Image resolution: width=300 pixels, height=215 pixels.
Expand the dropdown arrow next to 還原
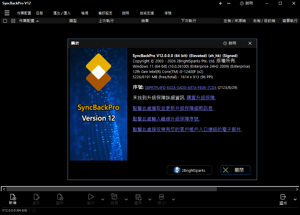tap(150, 199)
